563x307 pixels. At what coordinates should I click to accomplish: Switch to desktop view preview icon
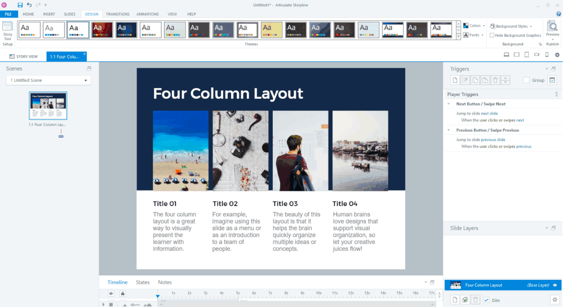click(x=506, y=55)
